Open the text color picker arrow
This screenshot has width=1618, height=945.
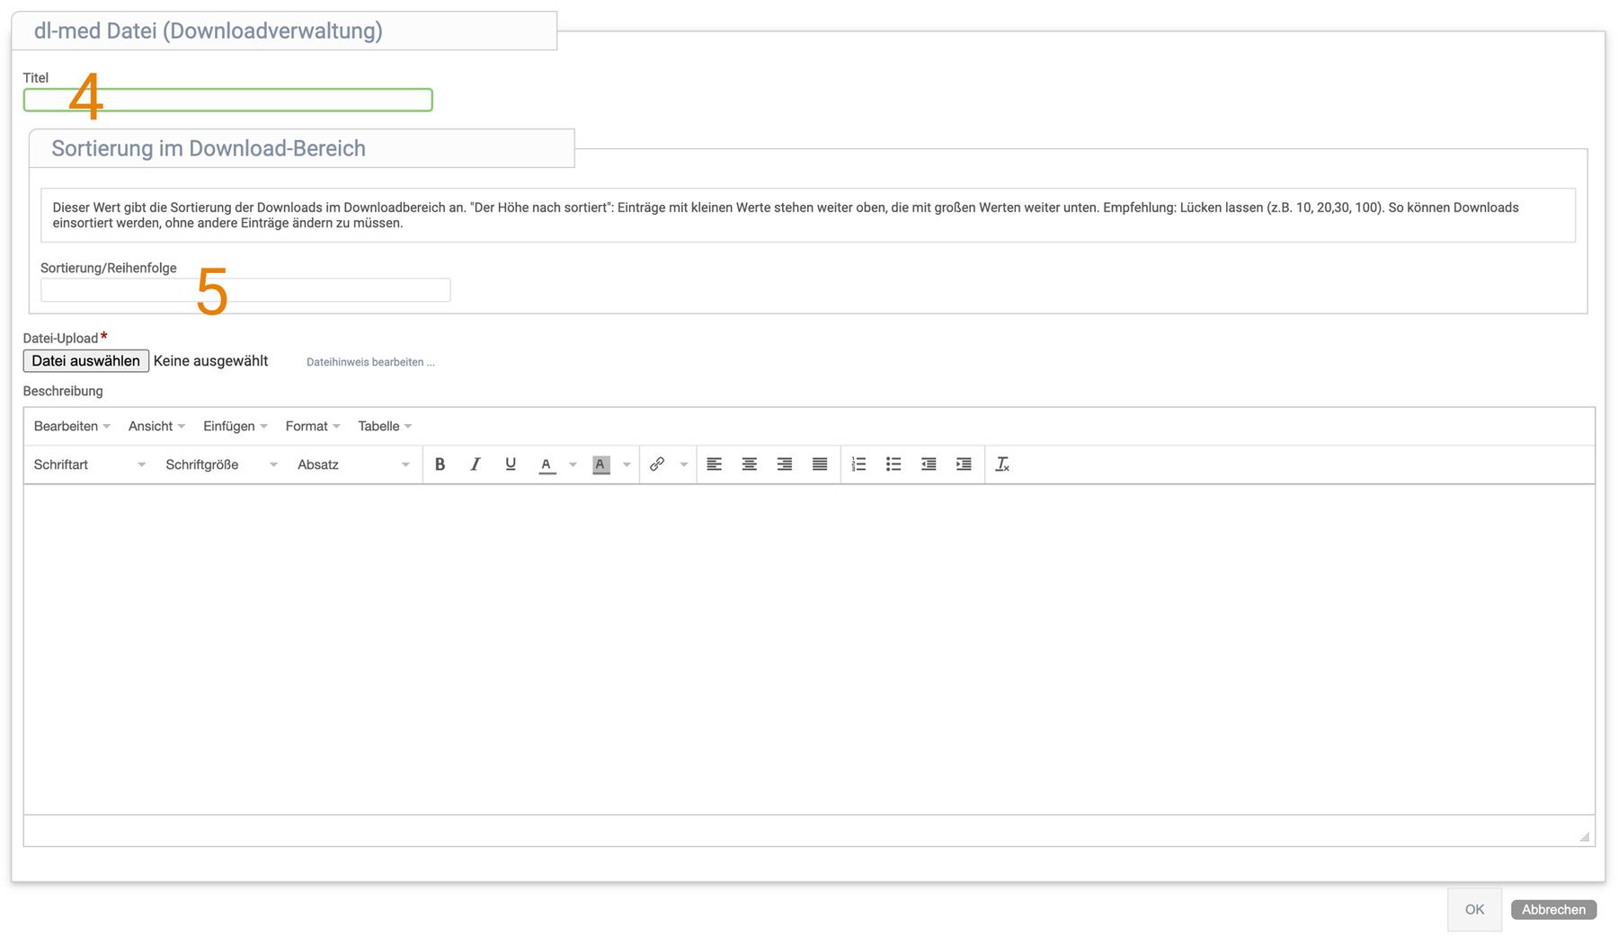(x=573, y=464)
